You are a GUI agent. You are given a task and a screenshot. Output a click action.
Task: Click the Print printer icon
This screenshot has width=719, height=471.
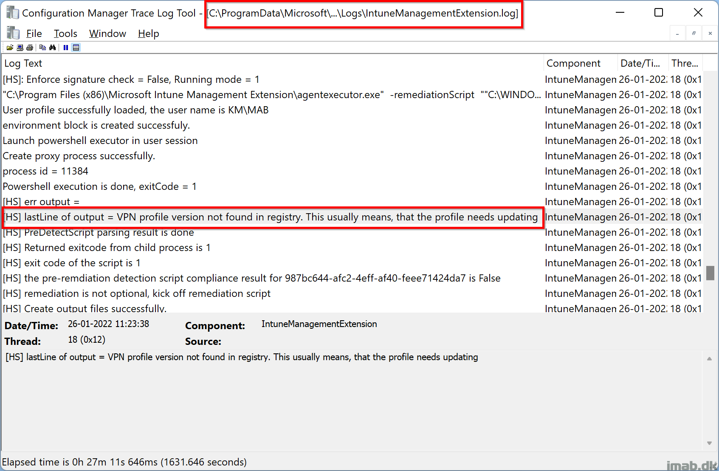(x=30, y=48)
